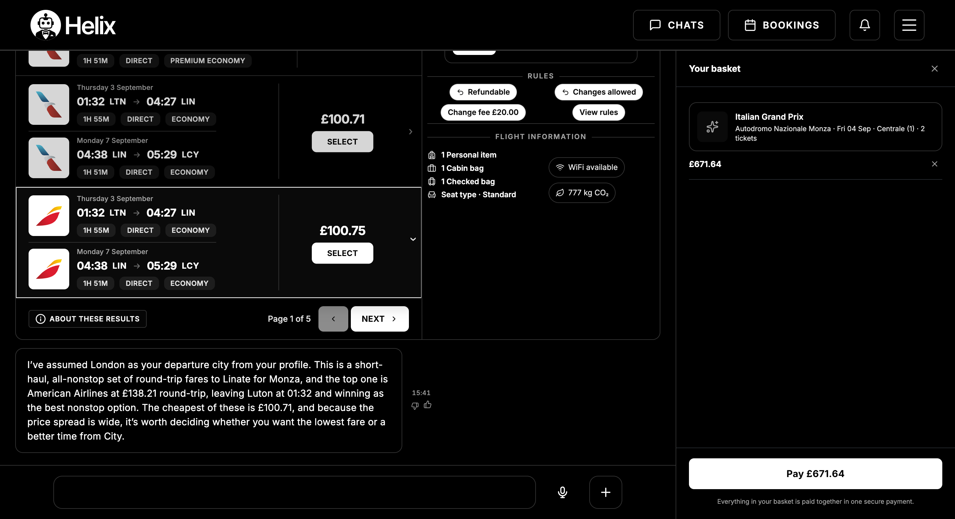Click the 1 Checked bag icon

431,181
